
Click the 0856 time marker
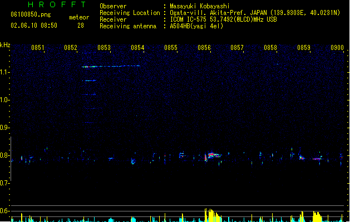(x=204, y=48)
